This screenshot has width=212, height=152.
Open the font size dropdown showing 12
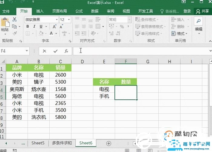coord(69,20)
